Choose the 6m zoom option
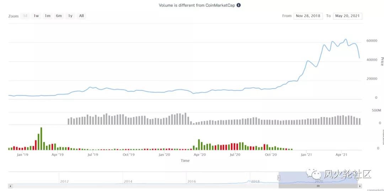This screenshot has height=191, width=384. pos(59,16)
